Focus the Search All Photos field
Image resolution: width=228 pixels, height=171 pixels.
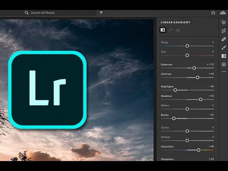(43, 13)
